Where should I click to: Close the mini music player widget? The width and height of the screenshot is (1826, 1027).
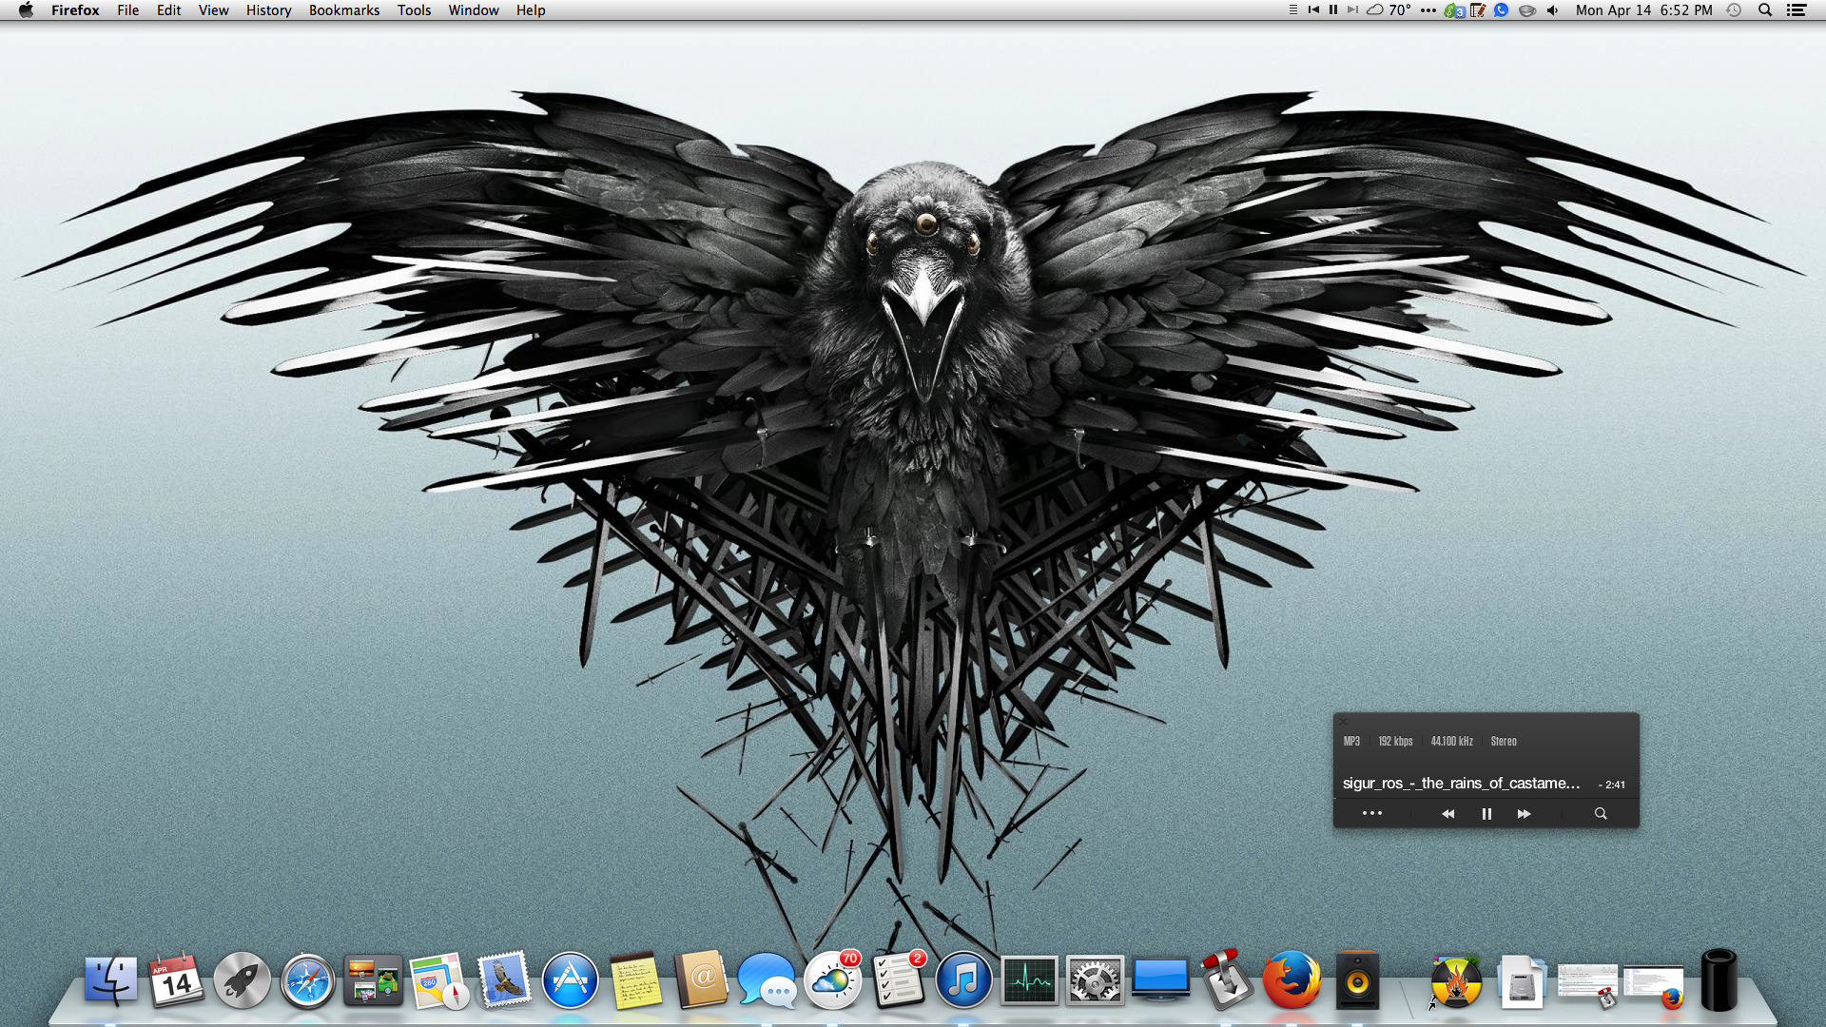tap(1343, 722)
